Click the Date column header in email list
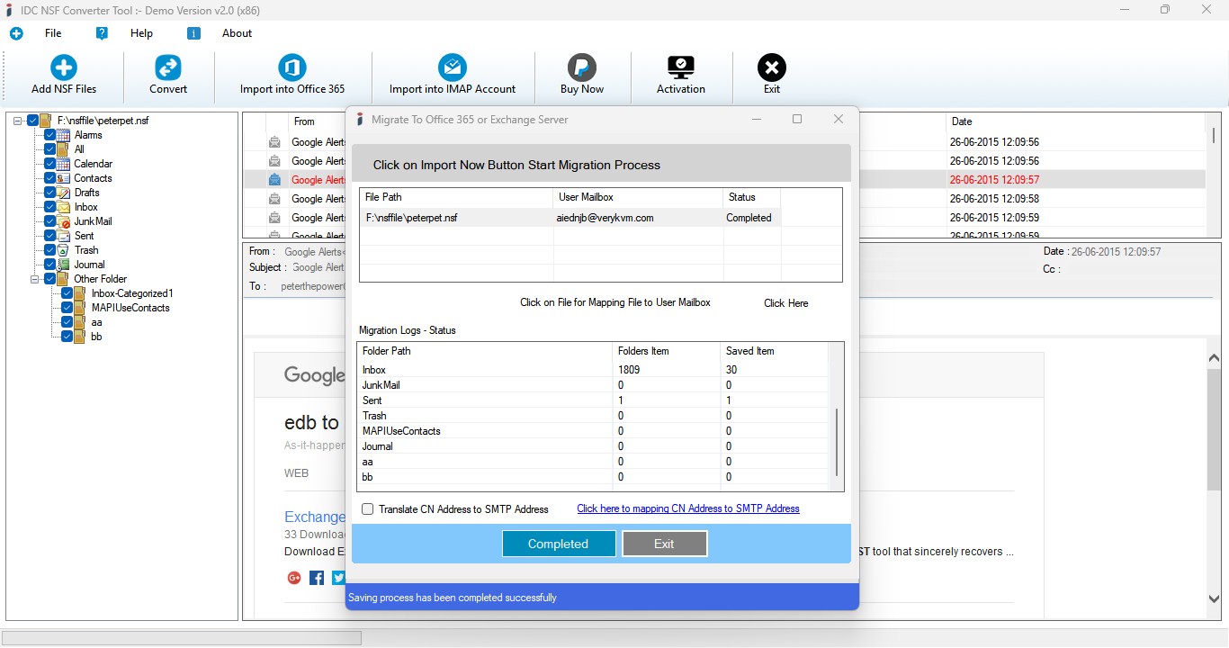Screen dimensions: 1229x648 click(1075, 121)
